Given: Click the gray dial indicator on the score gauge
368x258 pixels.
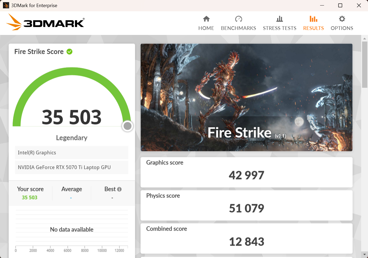Looking at the screenshot, I should tap(127, 126).
